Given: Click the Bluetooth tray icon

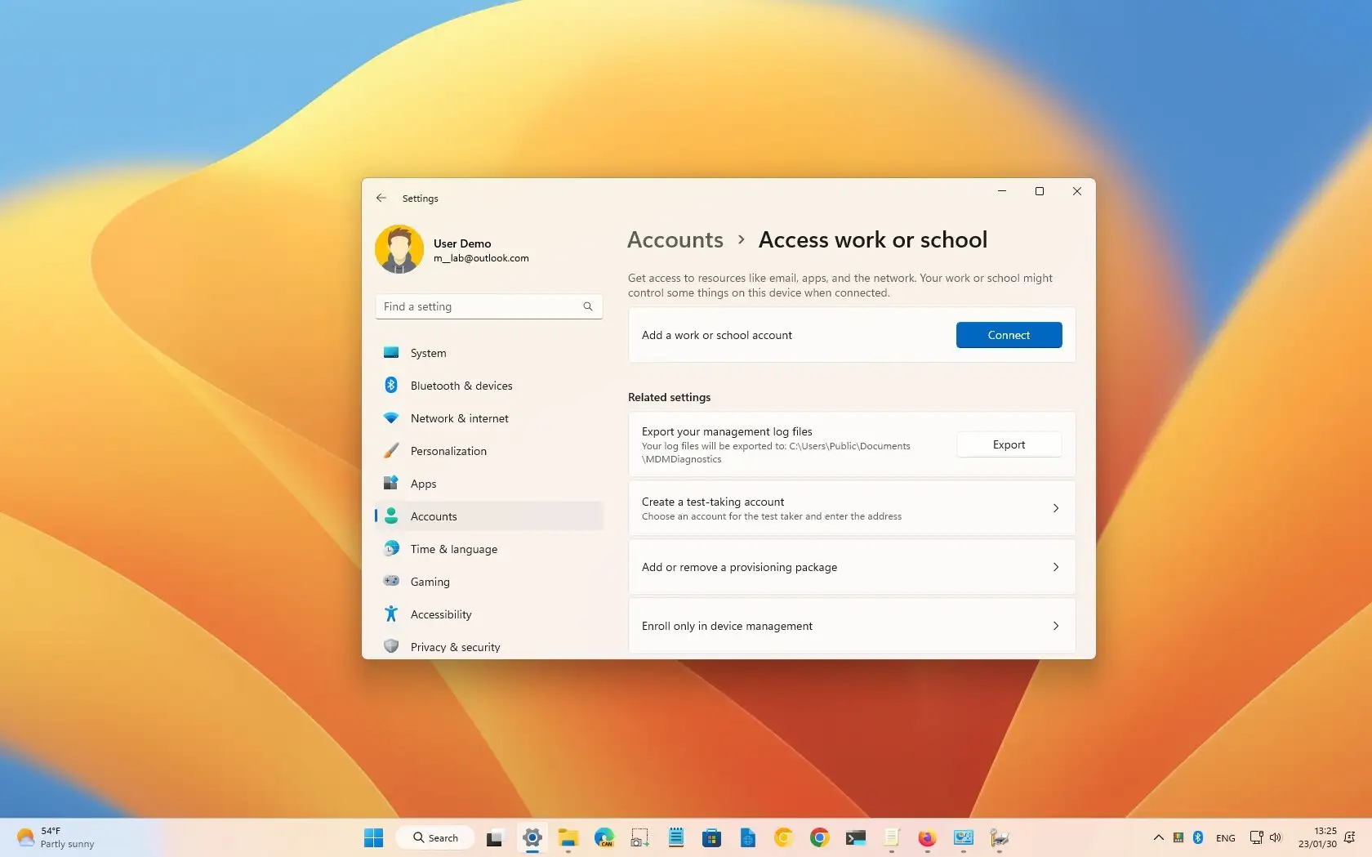Looking at the screenshot, I should (1198, 837).
